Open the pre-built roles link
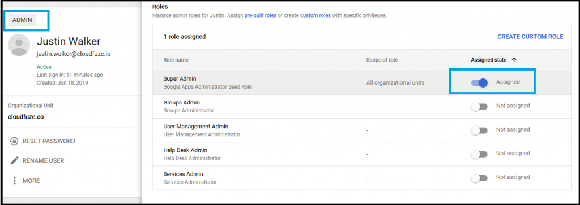Image resolution: width=580 pixels, height=205 pixels. 261,15
